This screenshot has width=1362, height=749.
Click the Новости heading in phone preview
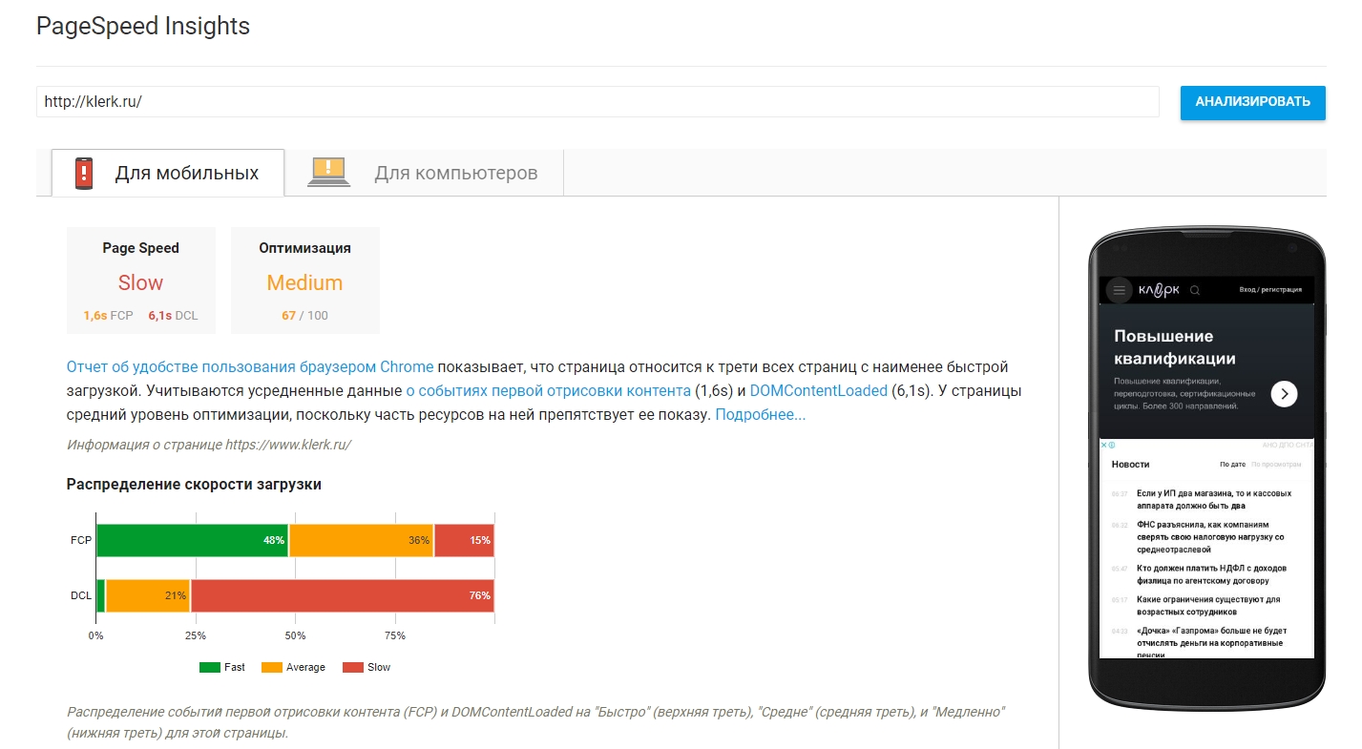click(x=1131, y=465)
